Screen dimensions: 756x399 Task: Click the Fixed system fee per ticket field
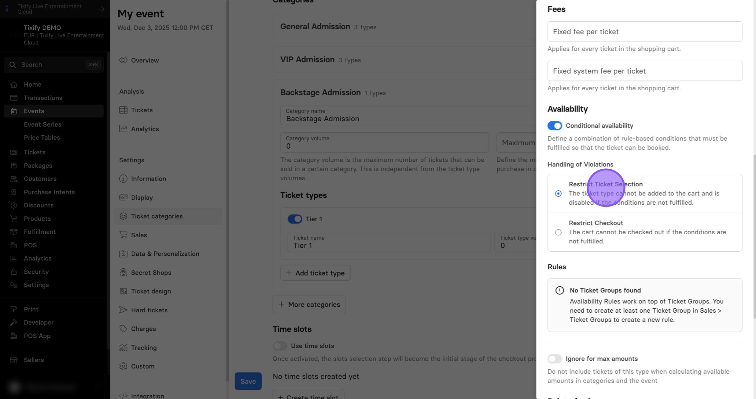click(645, 71)
